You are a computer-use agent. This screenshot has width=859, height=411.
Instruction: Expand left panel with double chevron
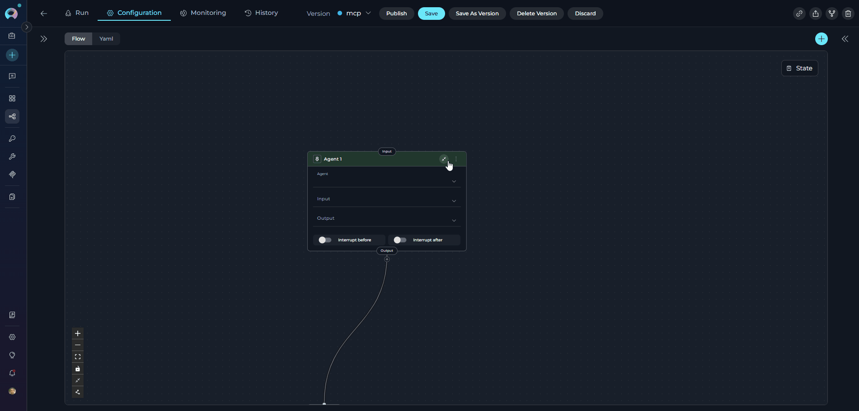point(44,39)
